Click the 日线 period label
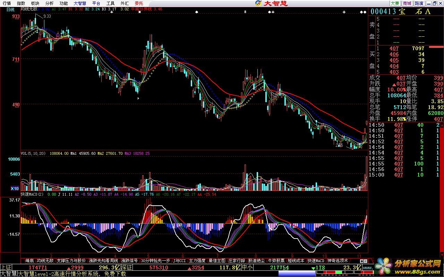Image resolution: width=444 pixels, height=277 pixels. pos(10,9)
